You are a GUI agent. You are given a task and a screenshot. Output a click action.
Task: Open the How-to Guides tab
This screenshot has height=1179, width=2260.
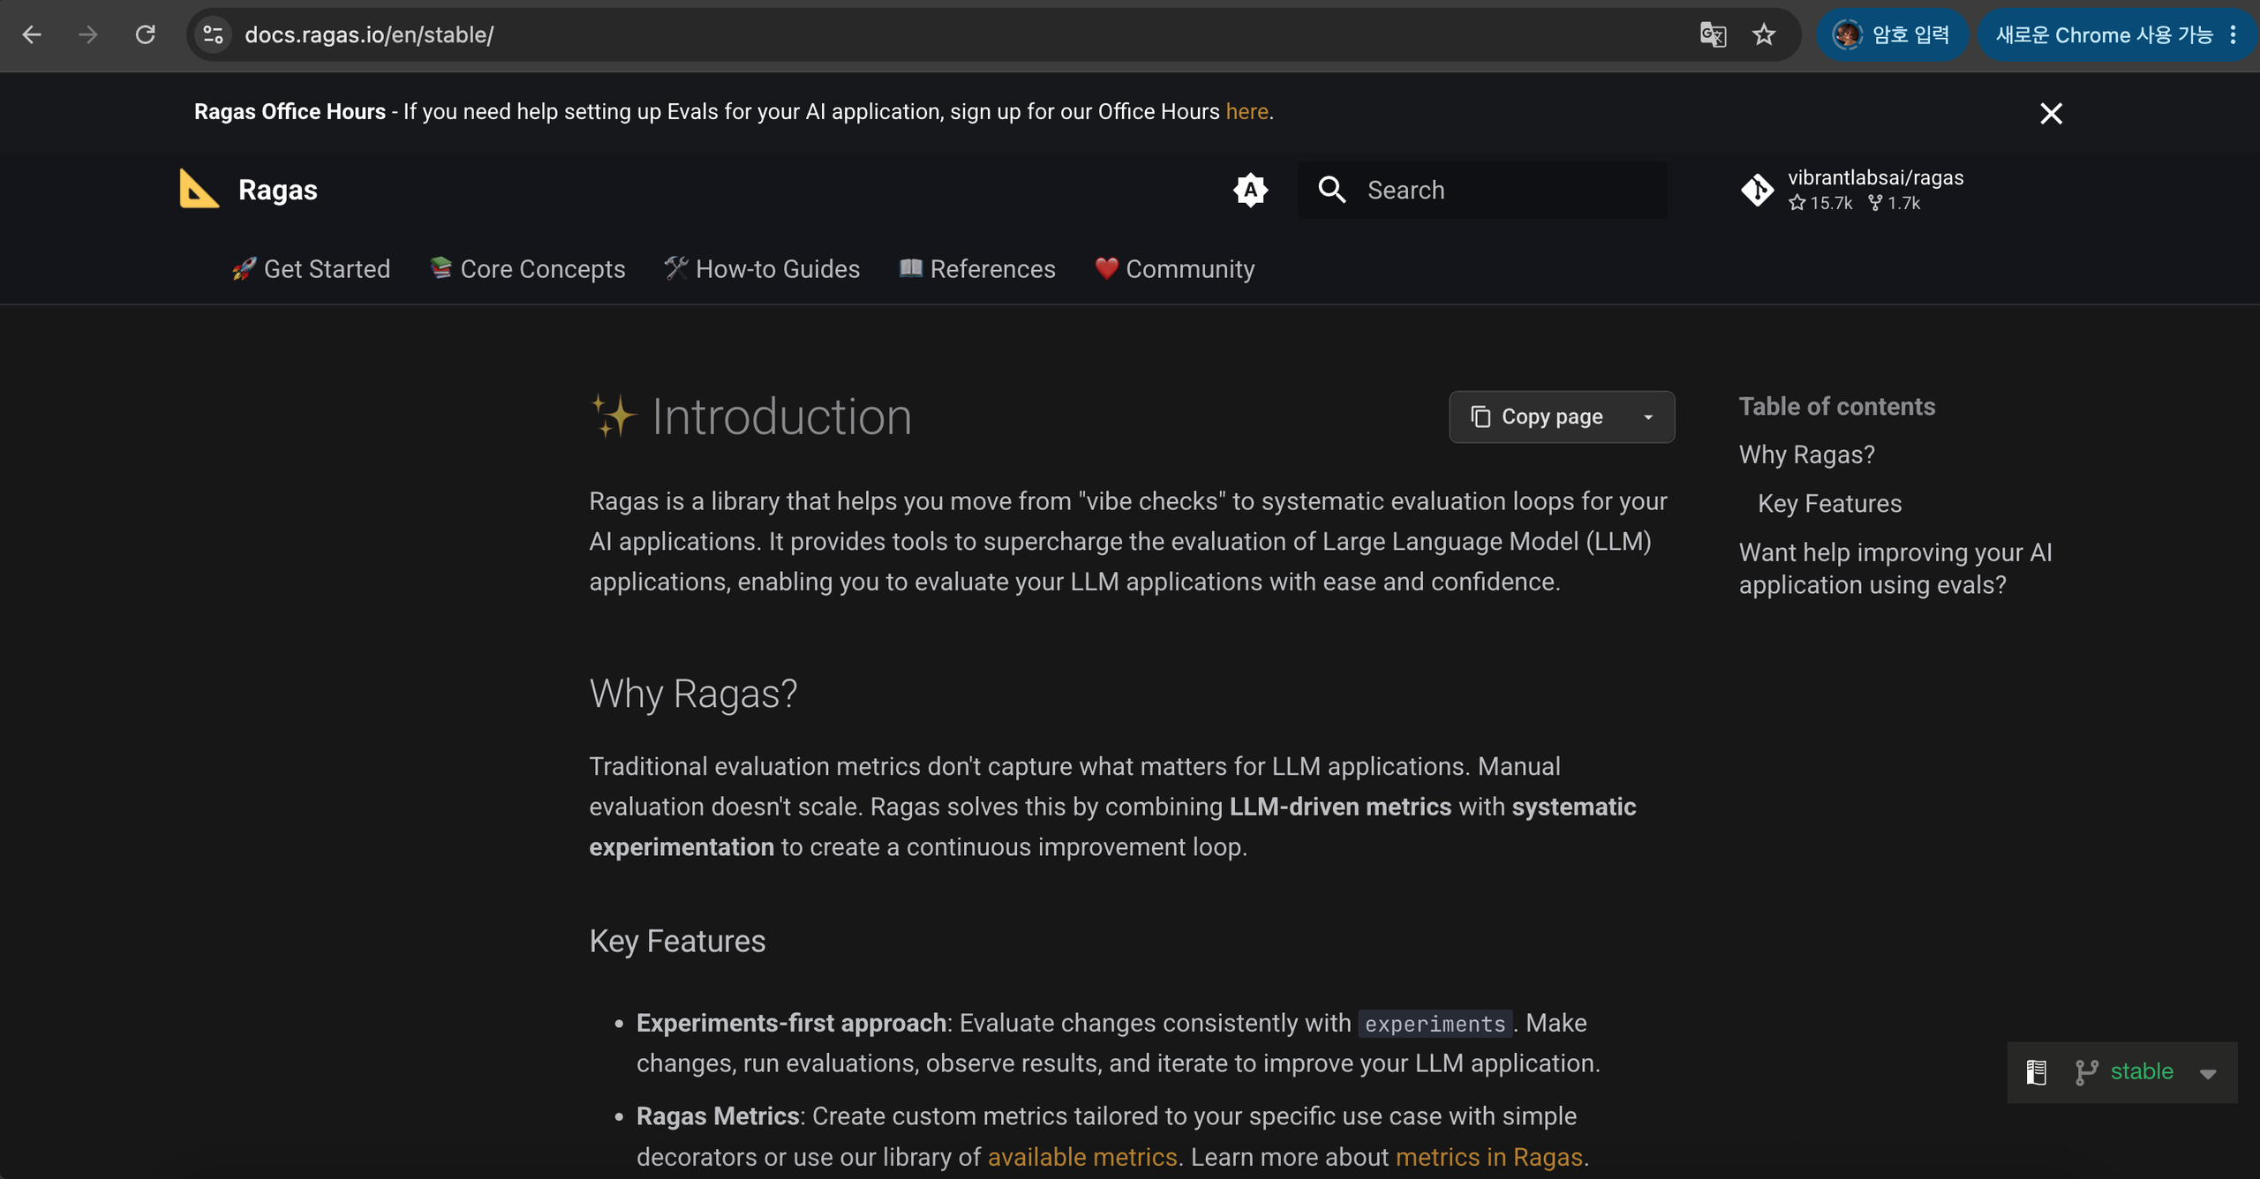point(762,269)
